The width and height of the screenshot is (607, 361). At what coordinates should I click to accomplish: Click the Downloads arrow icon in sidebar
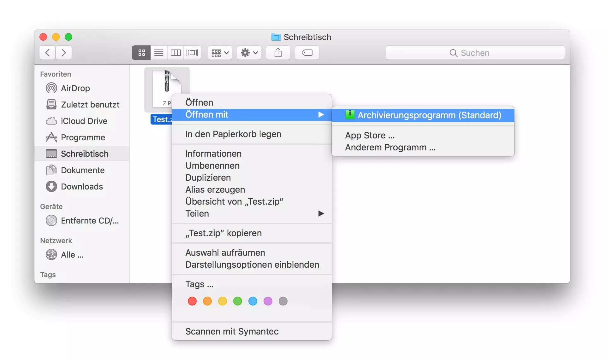coord(51,186)
